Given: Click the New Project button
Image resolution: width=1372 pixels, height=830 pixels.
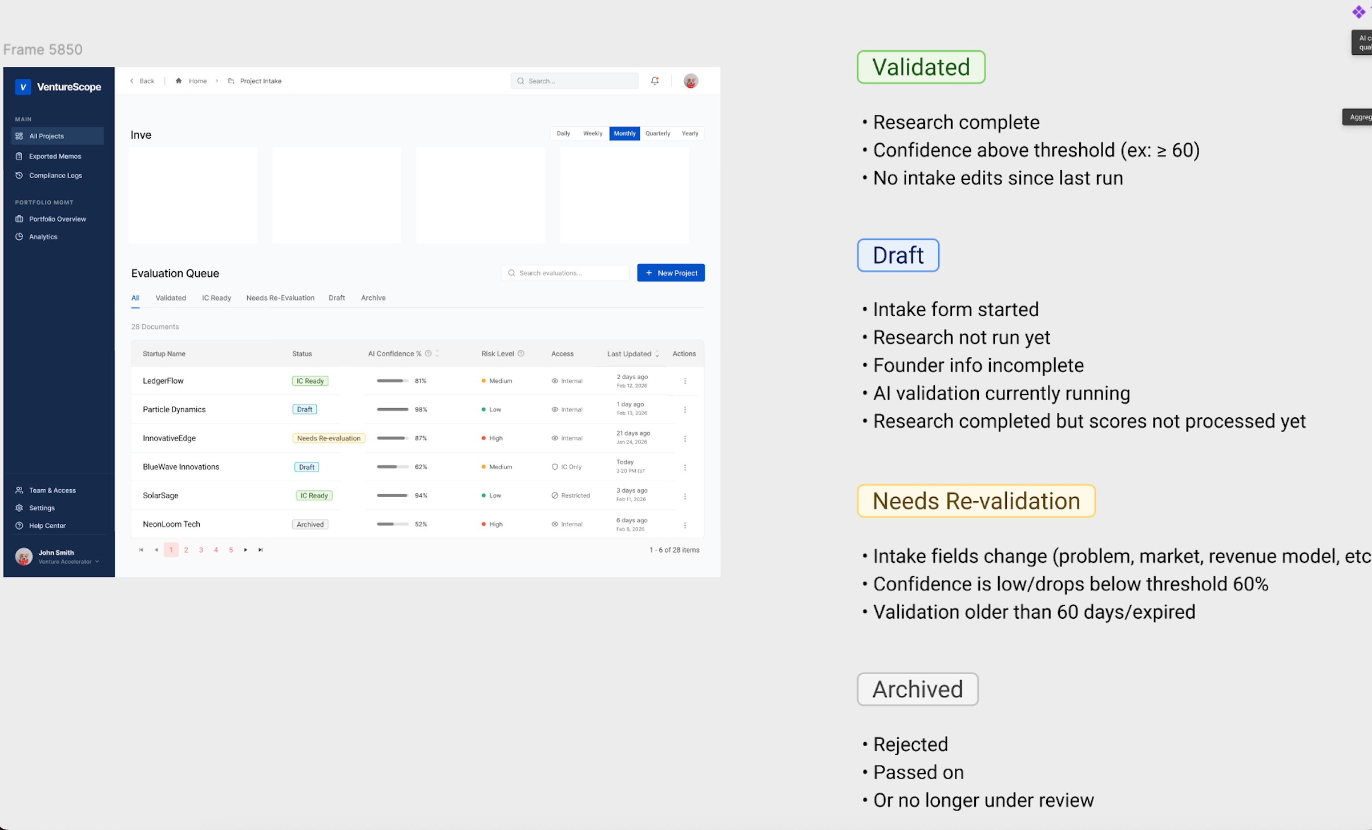Looking at the screenshot, I should pos(671,273).
